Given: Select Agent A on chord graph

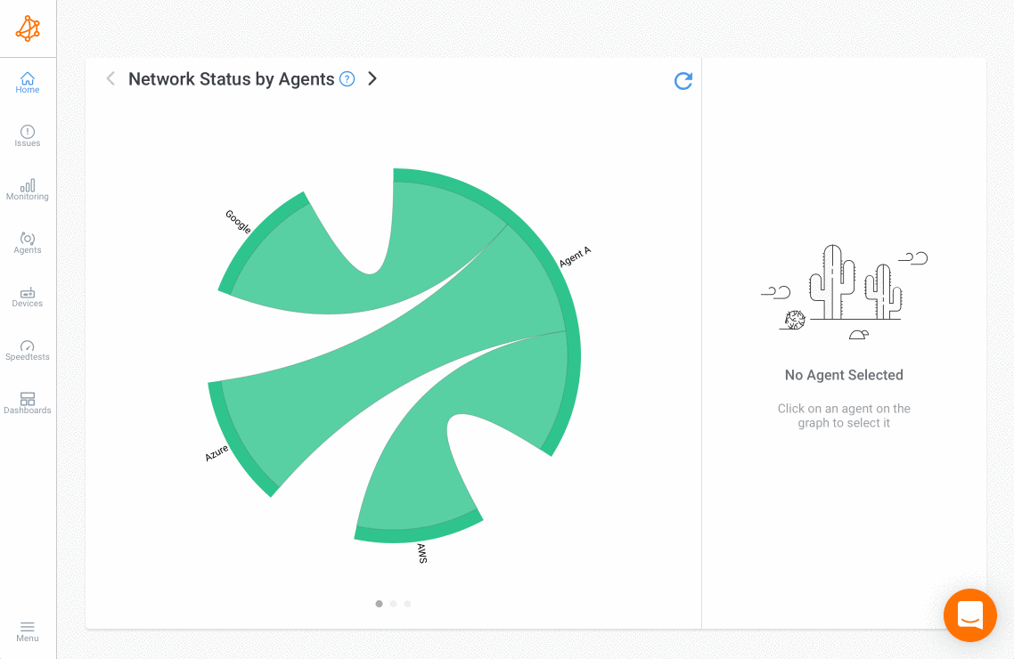Looking at the screenshot, I should point(575,257).
